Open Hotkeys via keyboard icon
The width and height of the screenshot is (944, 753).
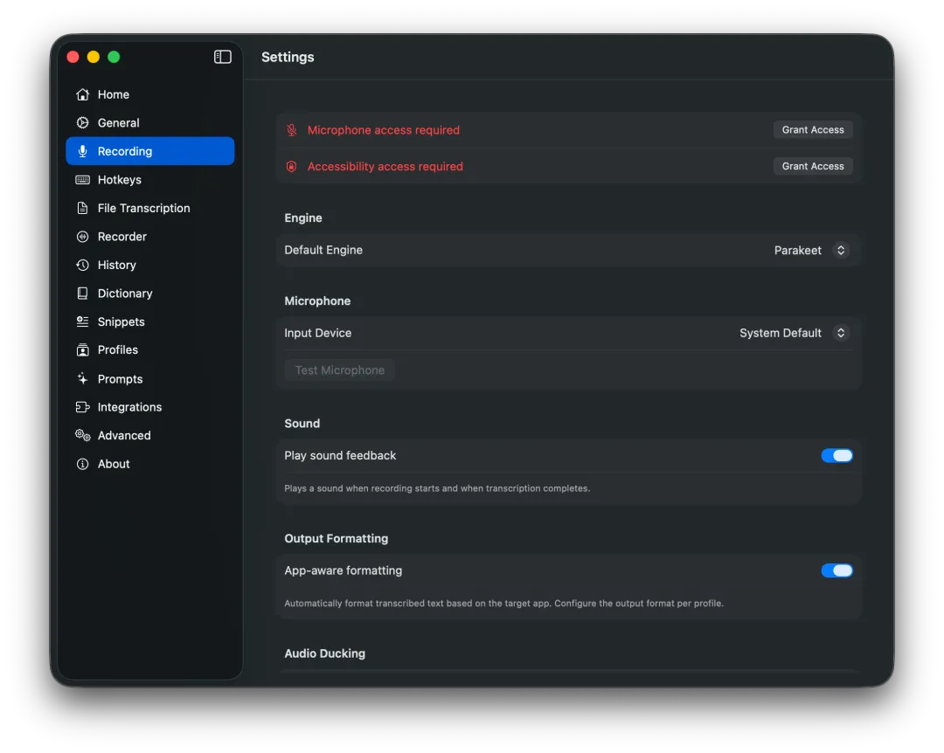[x=83, y=180]
